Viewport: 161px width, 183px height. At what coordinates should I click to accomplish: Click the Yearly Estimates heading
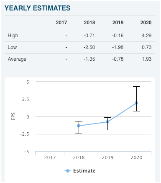coord(38,8)
